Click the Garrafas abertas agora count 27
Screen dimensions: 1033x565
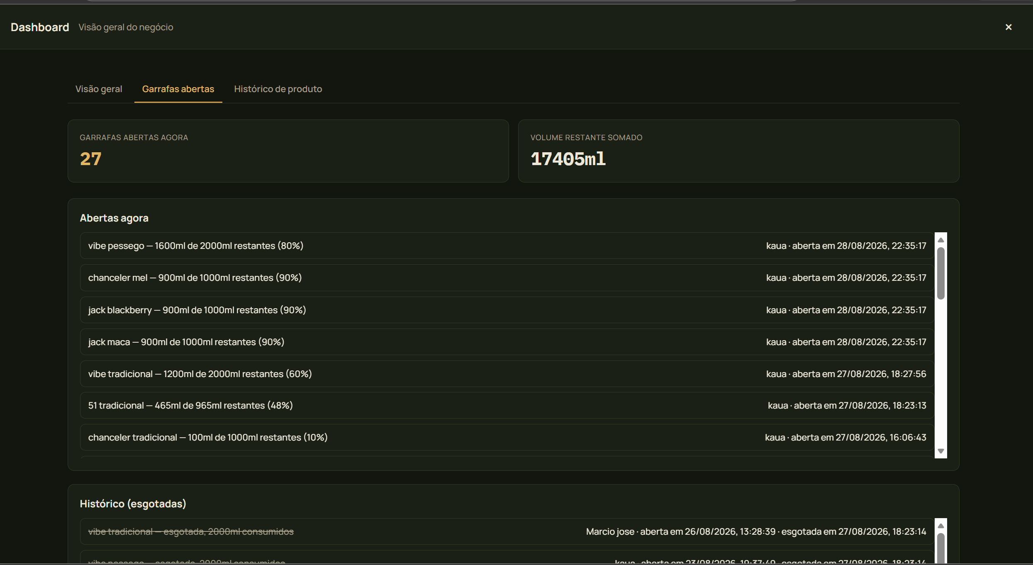[90, 159]
